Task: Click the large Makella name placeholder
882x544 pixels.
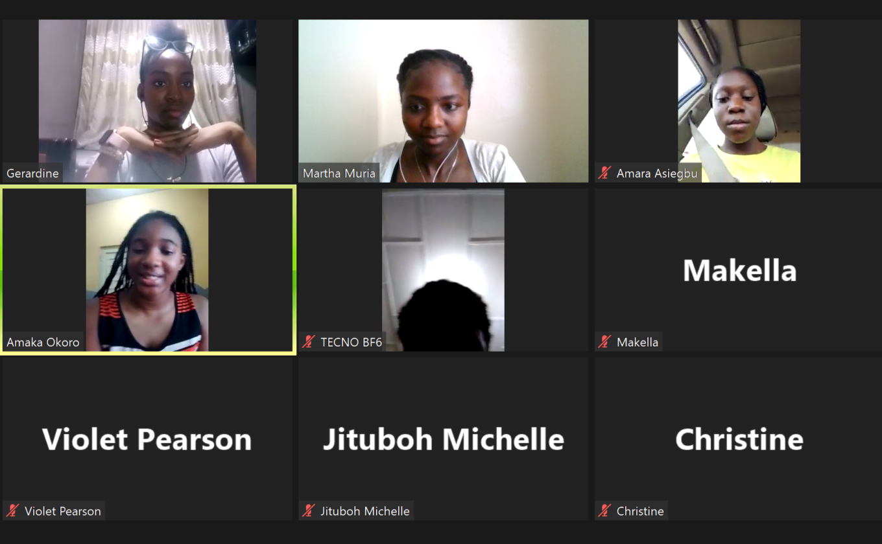Action: 739,270
